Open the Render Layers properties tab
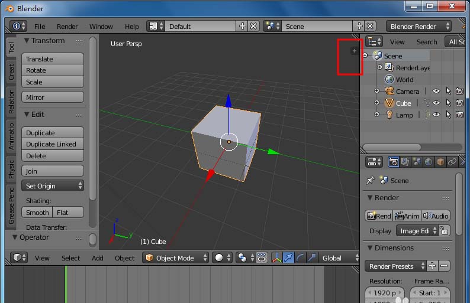470x303 pixels. coord(405,162)
